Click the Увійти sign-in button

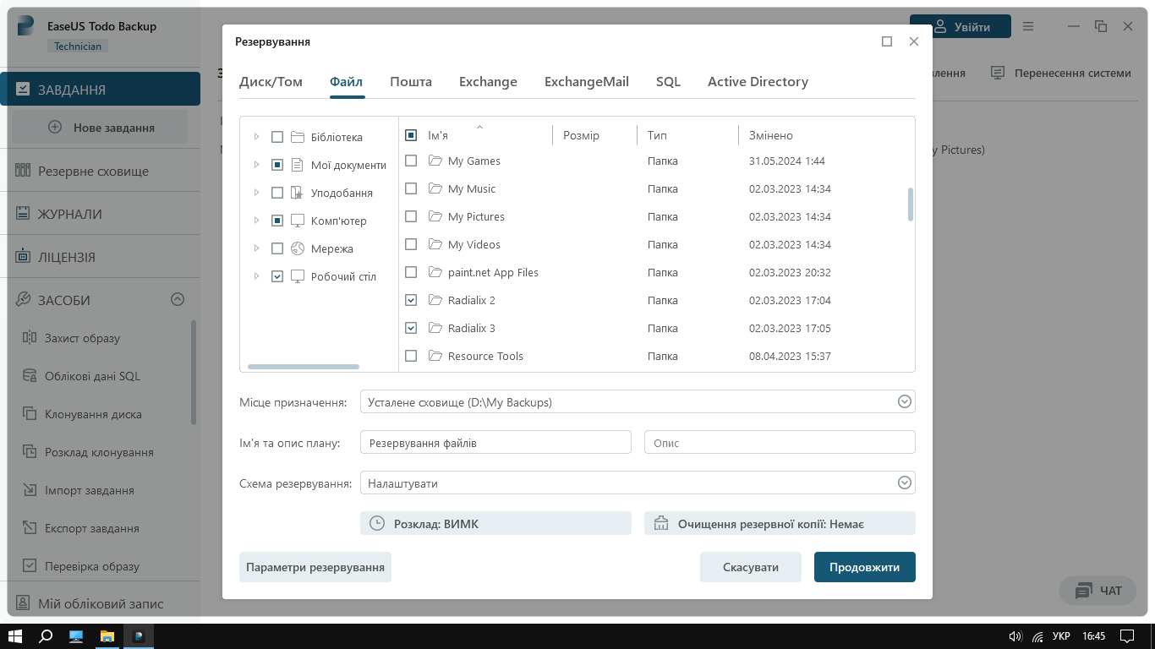point(961,26)
